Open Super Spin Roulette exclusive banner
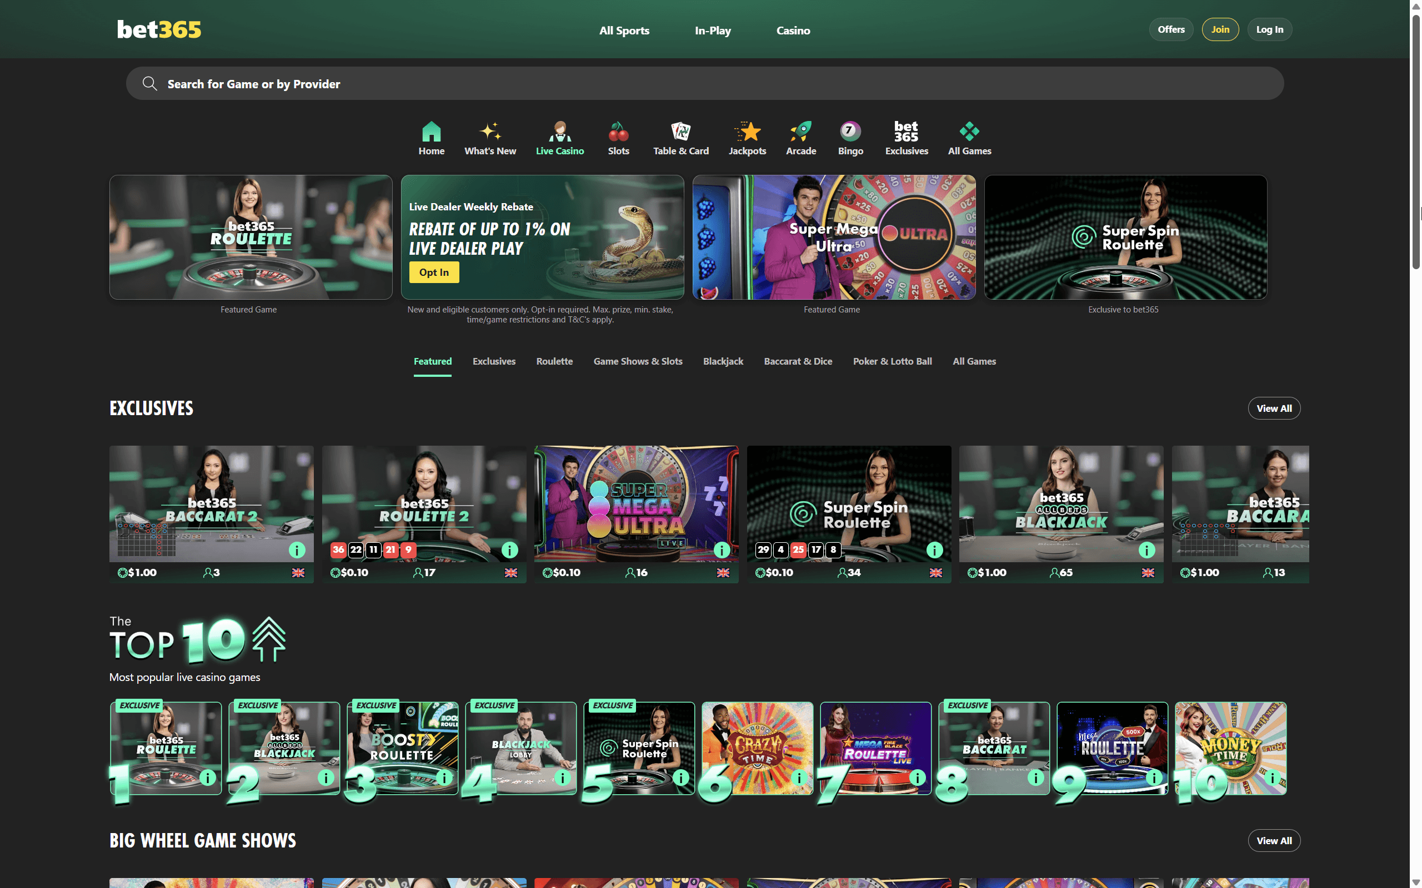The width and height of the screenshot is (1422, 888). 1125,238
